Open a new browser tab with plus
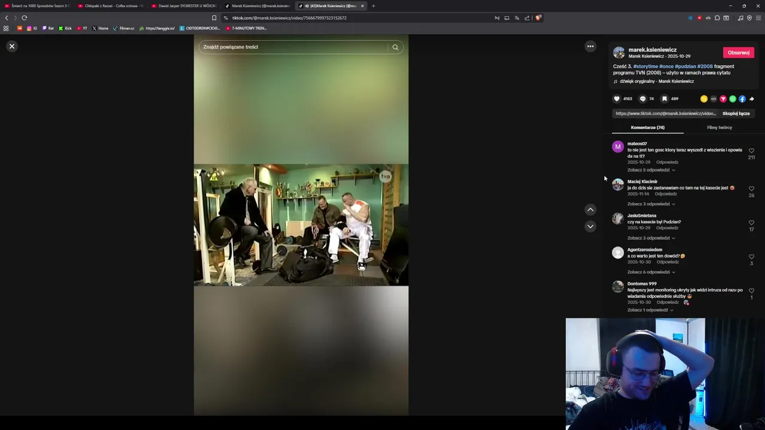This screenshot has width=765, height=430. [x=374, y=6]
